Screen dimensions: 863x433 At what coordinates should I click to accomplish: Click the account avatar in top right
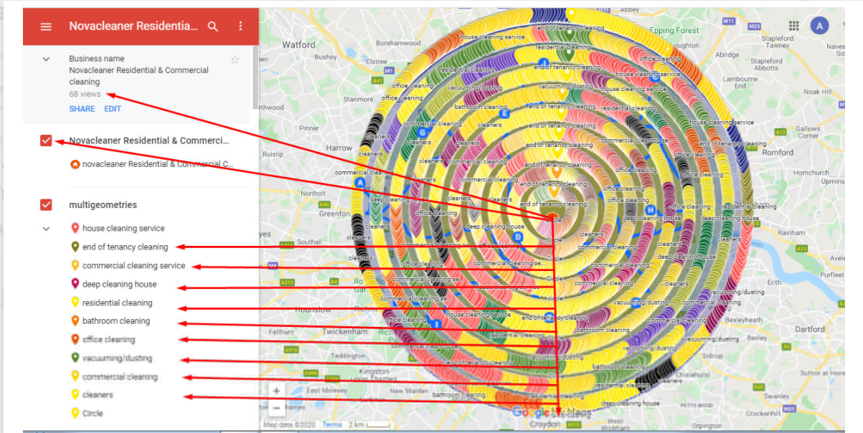pos(819,26)
